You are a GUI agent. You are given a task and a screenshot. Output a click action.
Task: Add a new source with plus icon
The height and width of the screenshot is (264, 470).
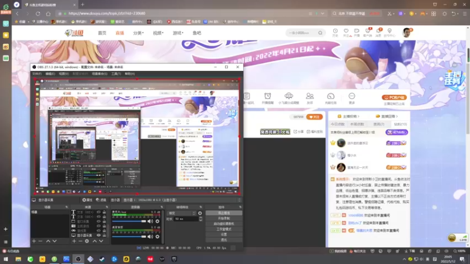coord(74,241)
